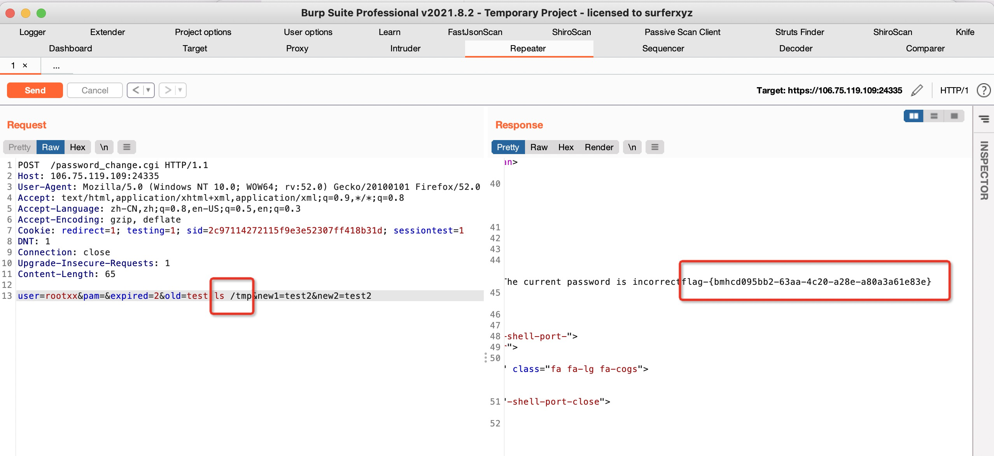Image resolution: width=994 pixels, height=456 pixels.
Task: Select combined tabbed layout icon
Action: pyautogui.click(x=954, y=116)
